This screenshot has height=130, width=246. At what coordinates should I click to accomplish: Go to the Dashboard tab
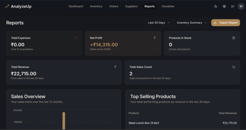tap(76, 6)
